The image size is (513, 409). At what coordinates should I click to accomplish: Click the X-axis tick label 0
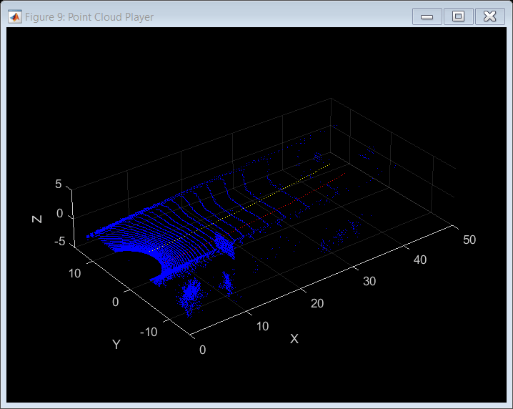pos(203,350)
